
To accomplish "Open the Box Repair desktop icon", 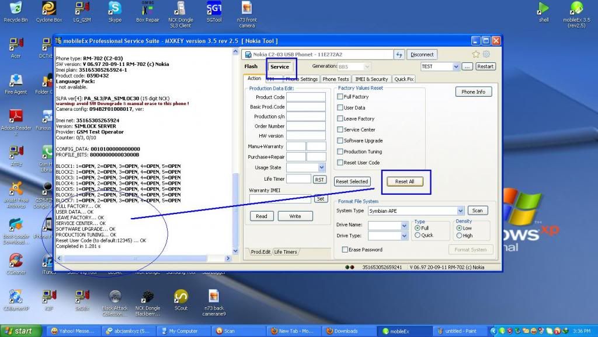I will coord(148,12).
